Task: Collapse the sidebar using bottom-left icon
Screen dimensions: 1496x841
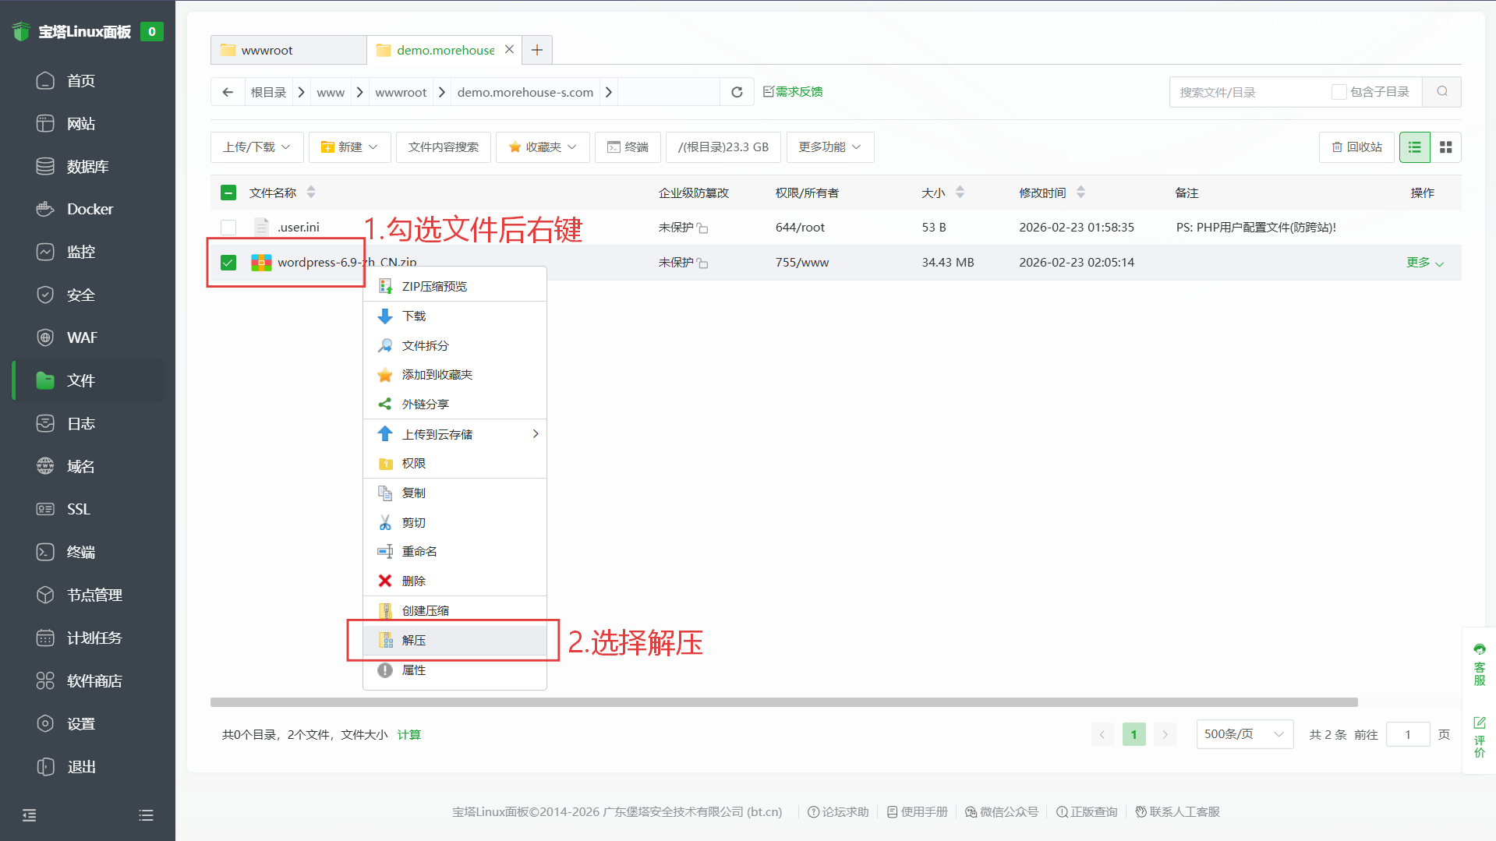Action: click(30, 815)
